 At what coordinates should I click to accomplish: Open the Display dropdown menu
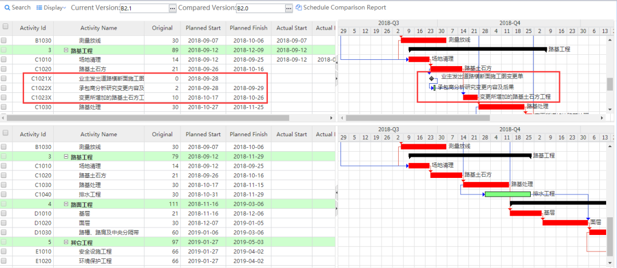[x=51, y=7]
